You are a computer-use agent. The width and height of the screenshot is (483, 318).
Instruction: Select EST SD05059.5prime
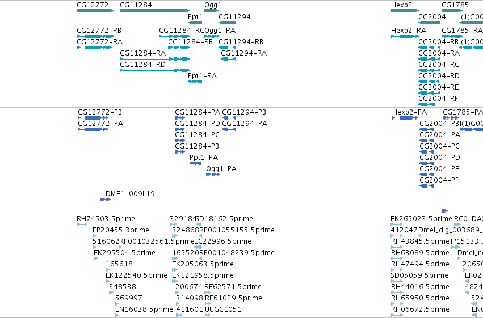click(397, 281)
